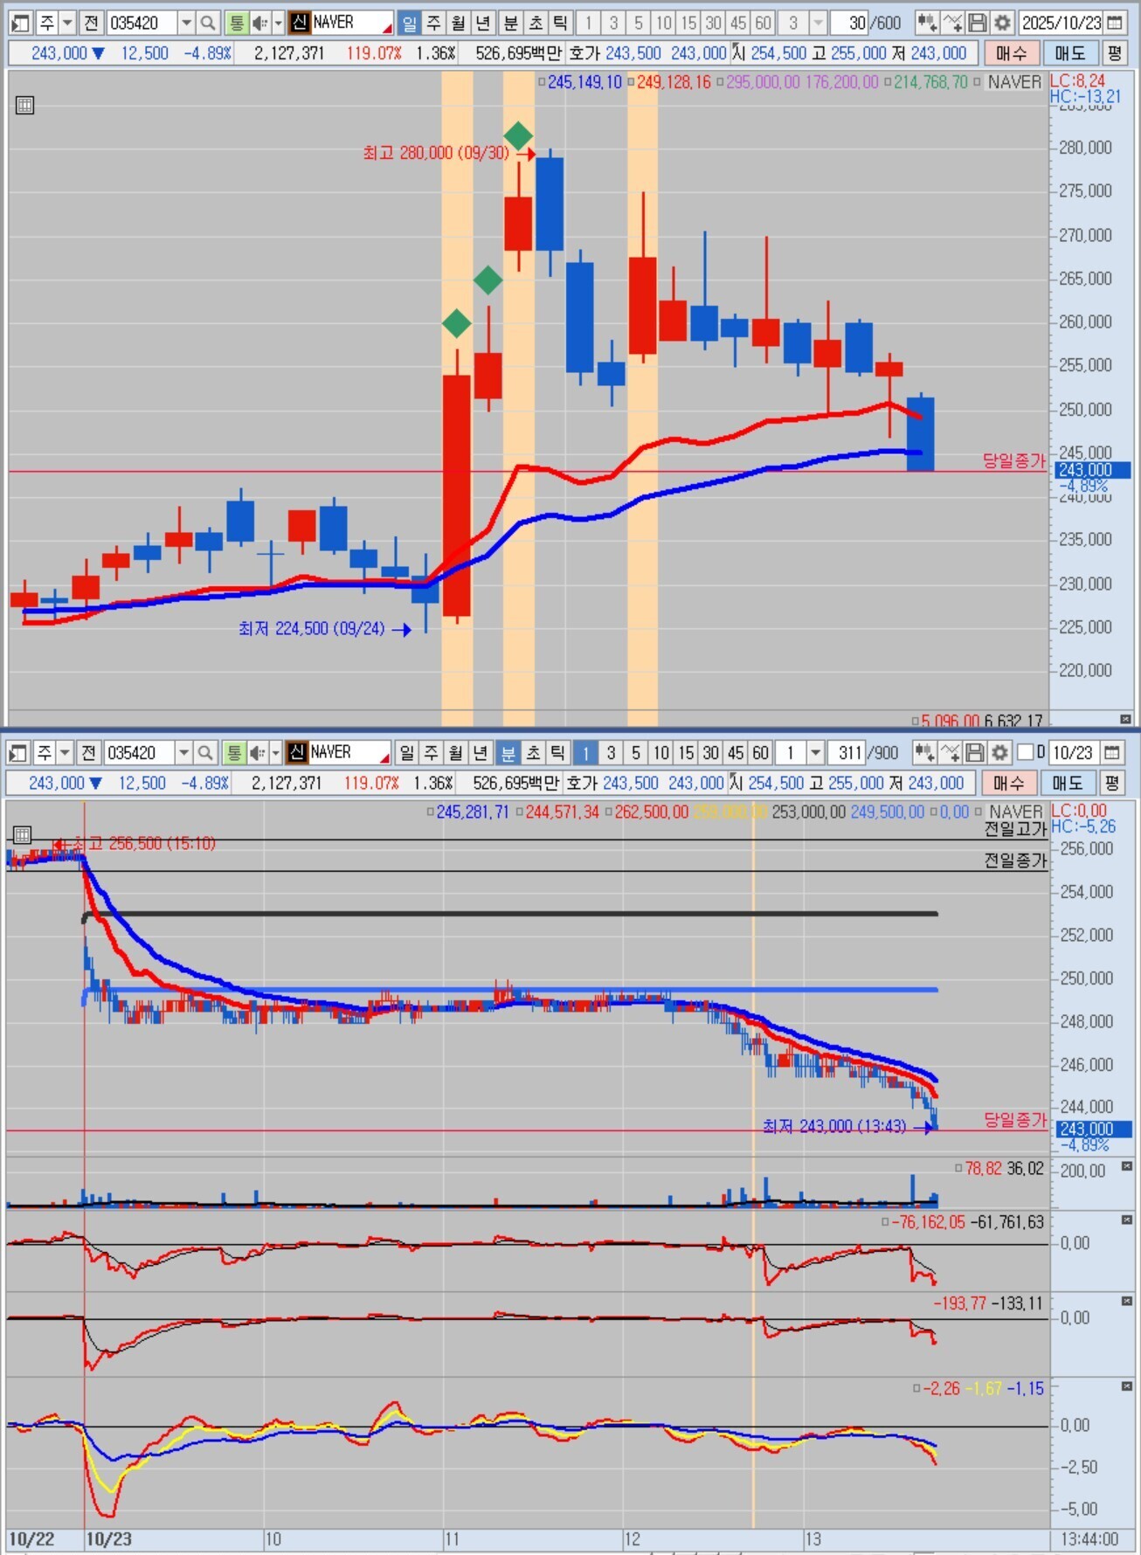Close the volume indicator panel
Screen dimensions: 1141x1555
click(x=1127, y=1166)
